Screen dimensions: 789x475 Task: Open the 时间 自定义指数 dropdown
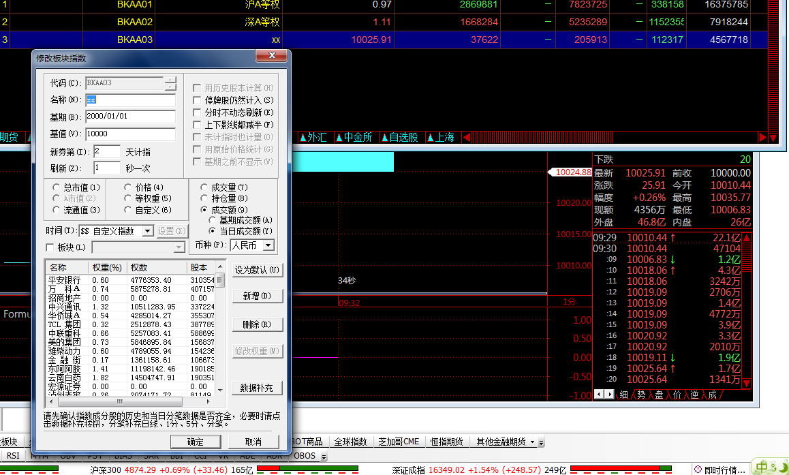point(147,231)
